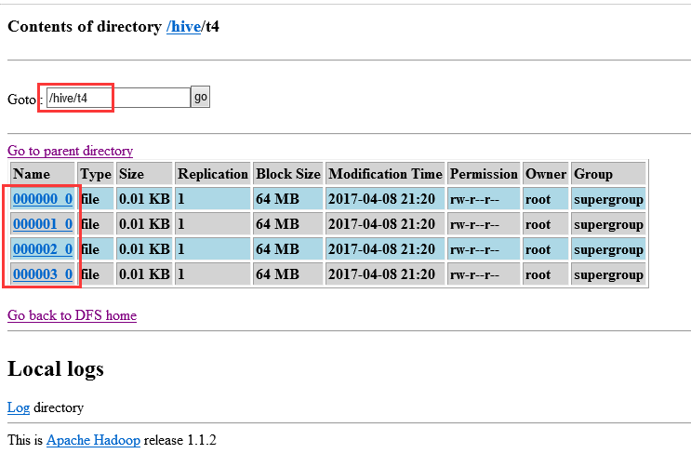Open file 000002_0

pos(43,249)
